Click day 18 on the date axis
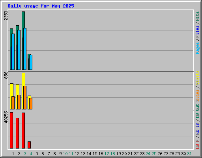The height and width of the screenshot is (158, 202). pos(112,154)
